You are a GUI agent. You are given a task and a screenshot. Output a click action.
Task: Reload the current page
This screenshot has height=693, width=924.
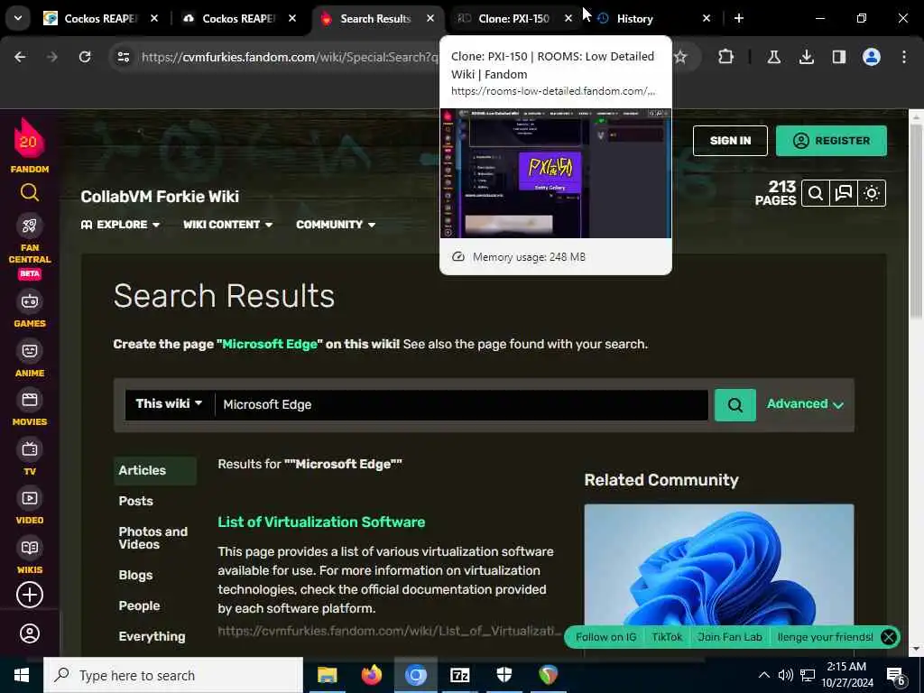tap(85, 57)
